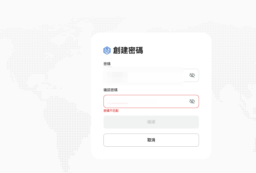Click the 確認密碼 field label
The height and width of the screenshot is (173, 256).
click(111, 90)
